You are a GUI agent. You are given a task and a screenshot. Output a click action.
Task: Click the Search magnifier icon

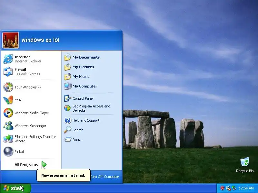(67, 130)
